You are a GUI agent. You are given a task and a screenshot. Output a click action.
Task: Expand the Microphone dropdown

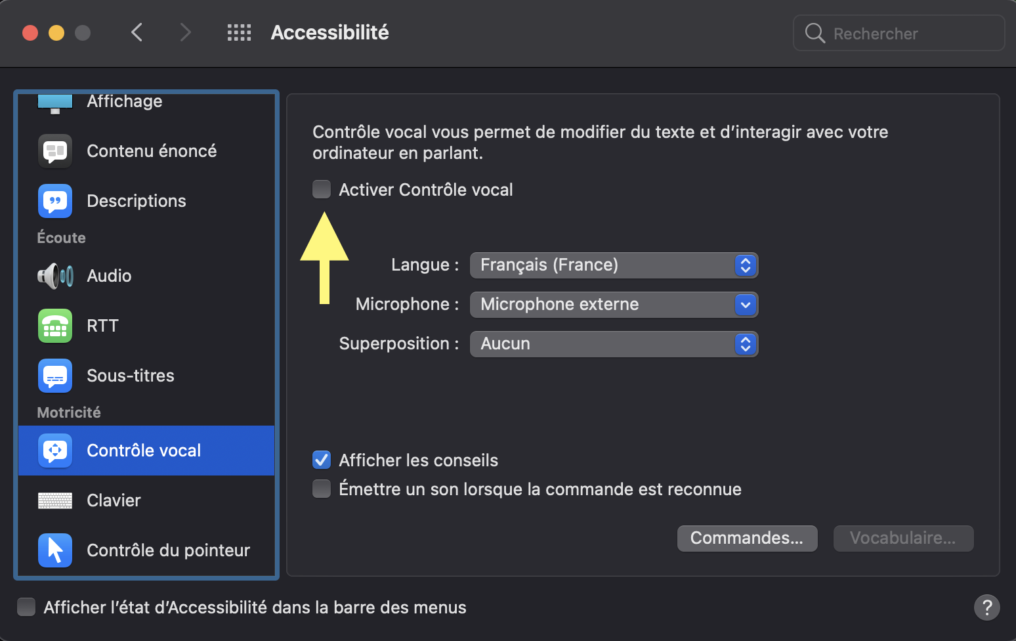pyautogui.click(x=614, y=305)
